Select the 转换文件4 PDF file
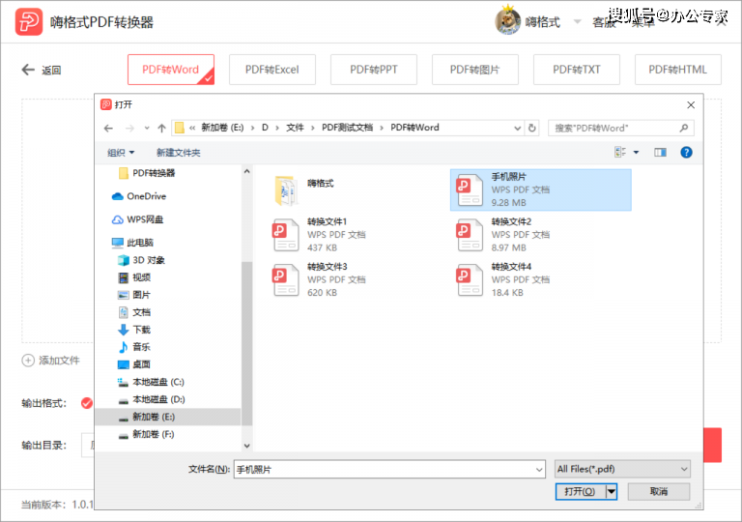Screen dimensions: 742x522 tap(503, 279)
